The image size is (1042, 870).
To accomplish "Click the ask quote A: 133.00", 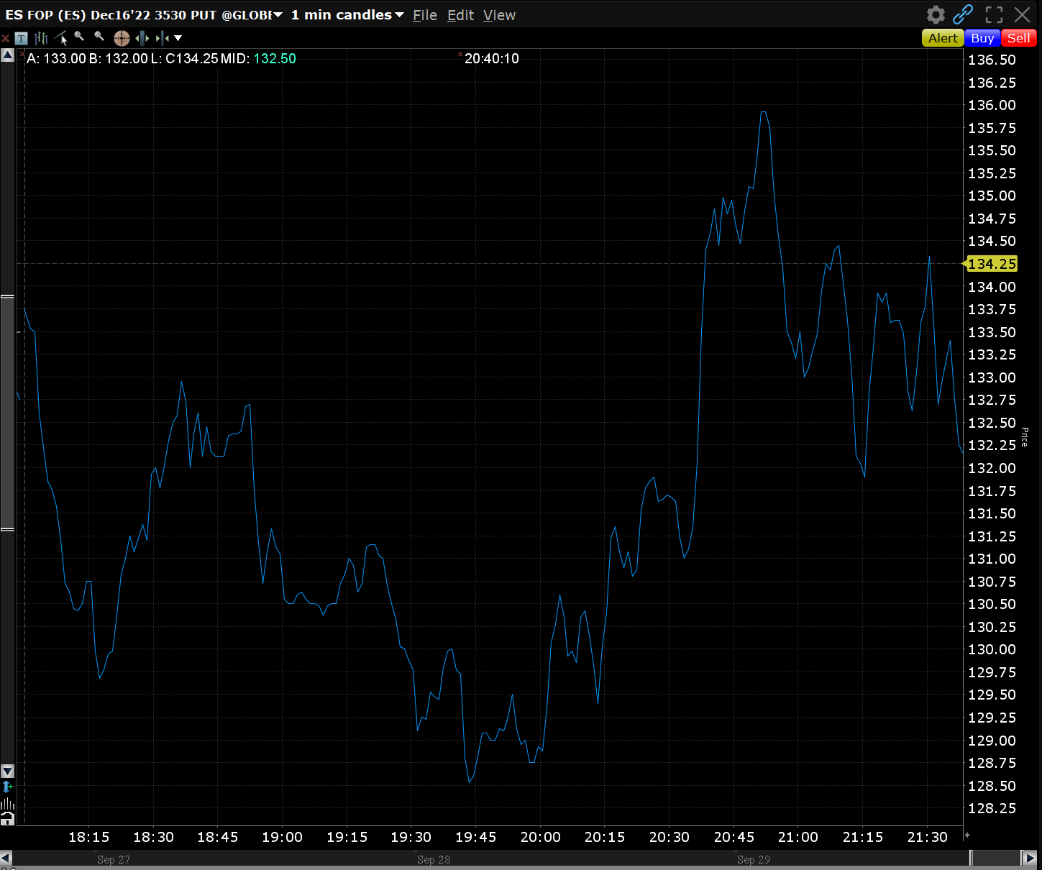I will tap(56, 59).
